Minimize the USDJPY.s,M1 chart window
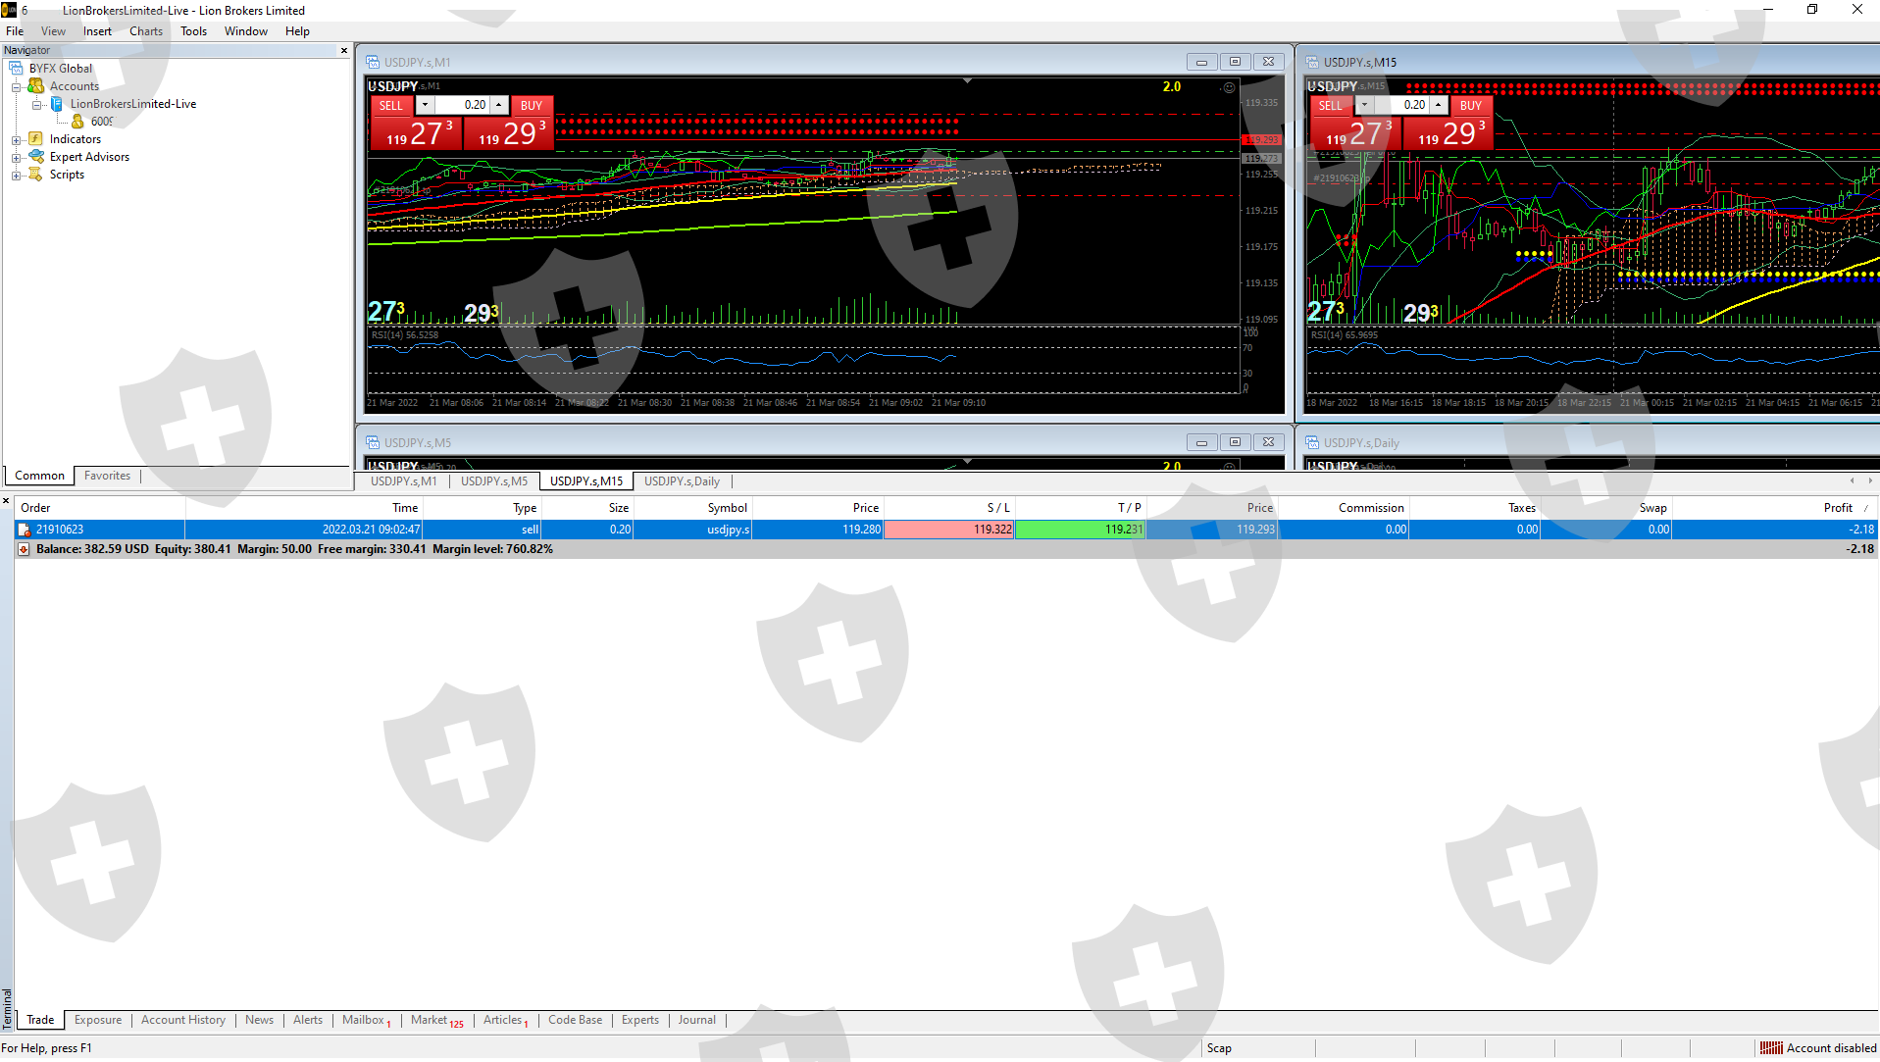This screenshot has height=1062, width=1880. pos(1201,62)
